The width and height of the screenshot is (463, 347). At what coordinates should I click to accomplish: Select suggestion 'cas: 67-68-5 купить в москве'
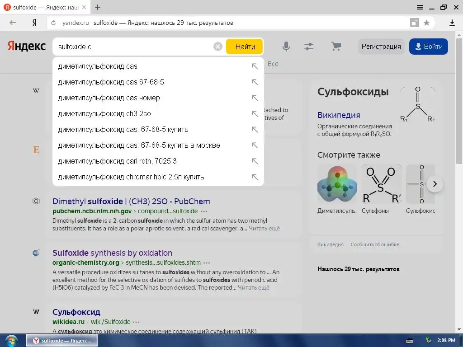158,145
